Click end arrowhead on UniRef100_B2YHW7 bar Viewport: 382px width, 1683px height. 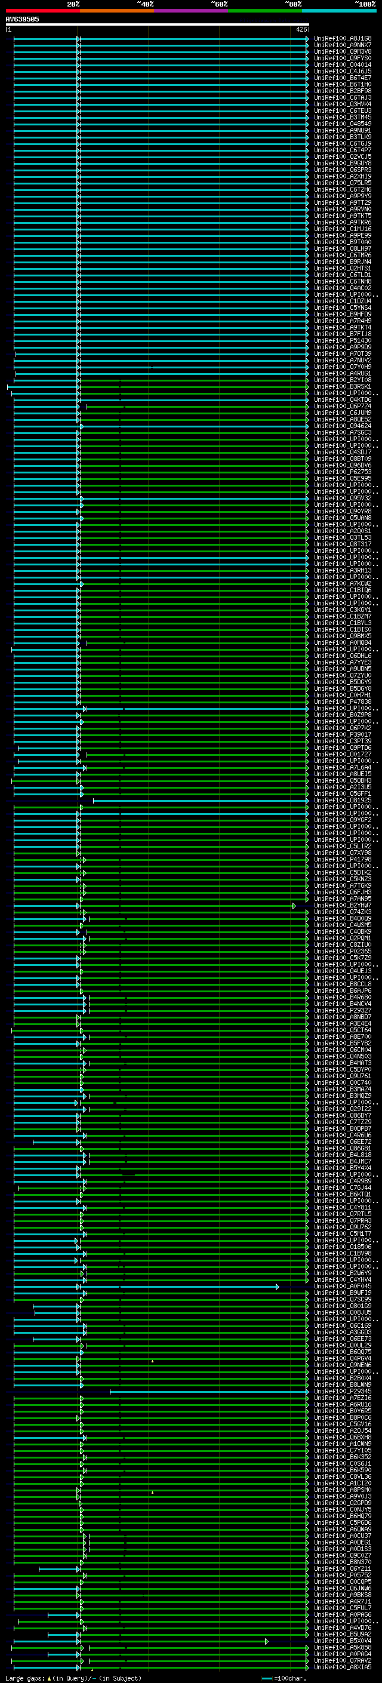point(294,906)
